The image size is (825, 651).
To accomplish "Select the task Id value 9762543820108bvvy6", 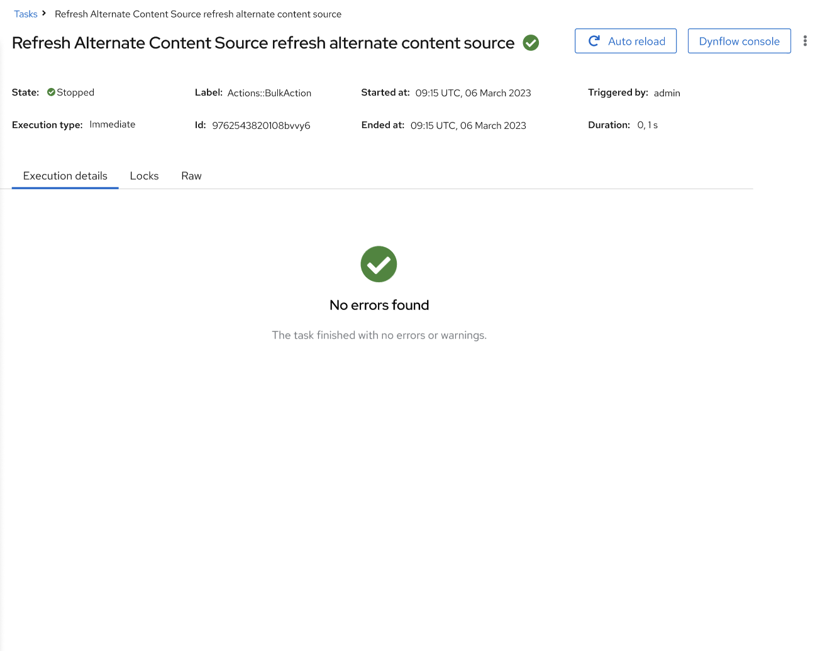I will tap(261, 126).
